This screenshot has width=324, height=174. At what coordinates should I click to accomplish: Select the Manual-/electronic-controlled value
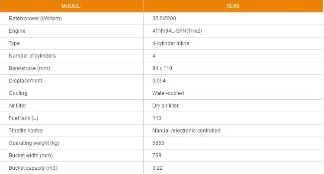pyautogui.click(x=186, y=130)
